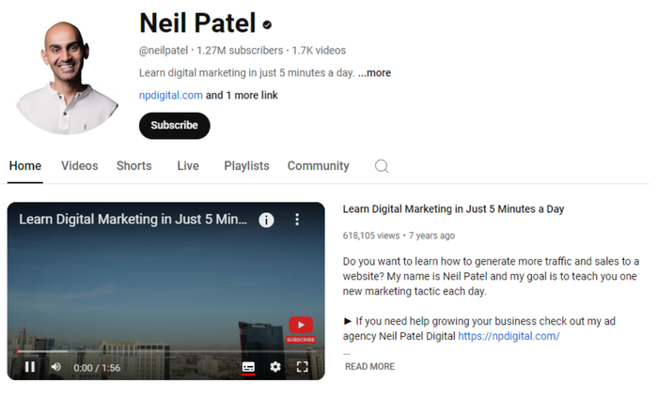Open the Home tab
The width and height of the screenshot is (658, 397).
click(x=25, y=166)
